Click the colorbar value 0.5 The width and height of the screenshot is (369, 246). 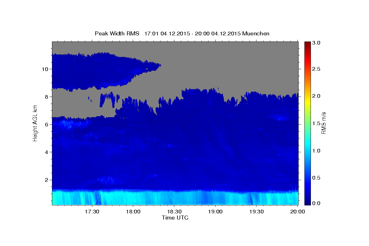pos(316,178)
